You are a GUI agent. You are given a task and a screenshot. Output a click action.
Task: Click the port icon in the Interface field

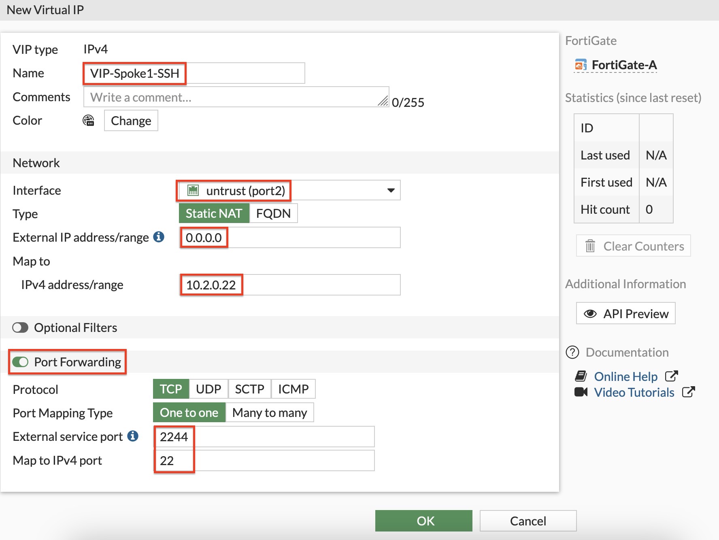pos(194,190)
